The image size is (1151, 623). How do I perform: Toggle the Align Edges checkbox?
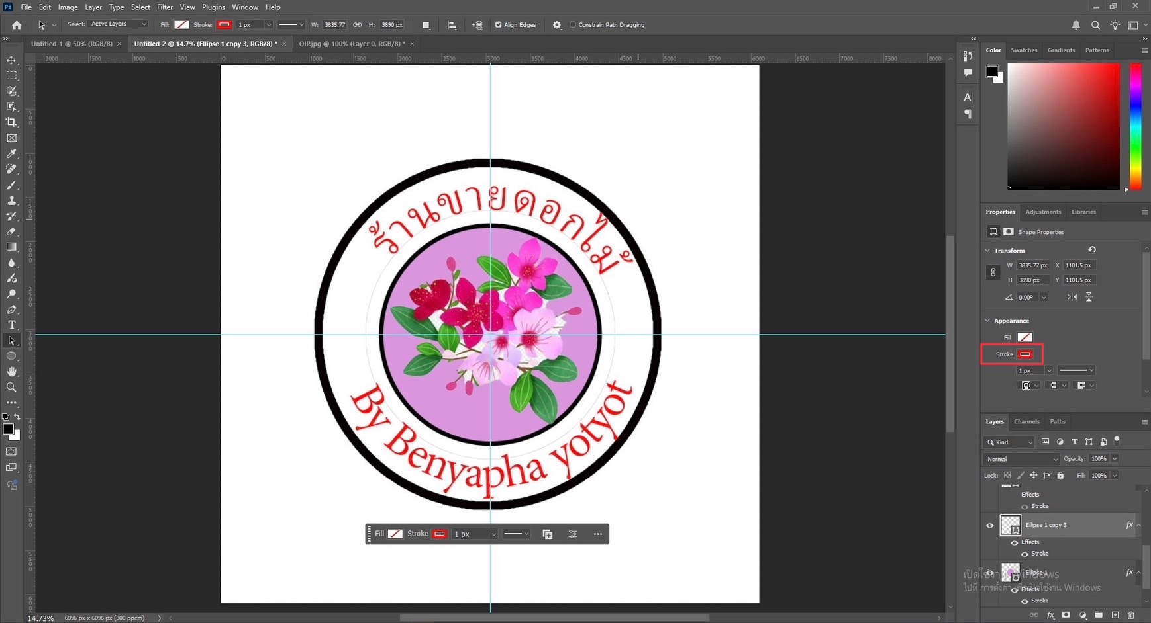point(499,25)
